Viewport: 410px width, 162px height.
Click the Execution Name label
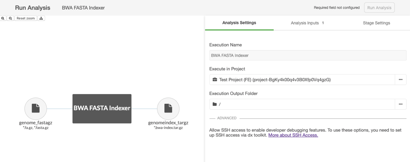coord(225,45)
